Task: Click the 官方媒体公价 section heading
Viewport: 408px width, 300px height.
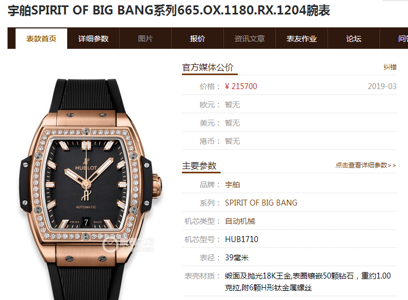Action: click(x=208, y=68)
